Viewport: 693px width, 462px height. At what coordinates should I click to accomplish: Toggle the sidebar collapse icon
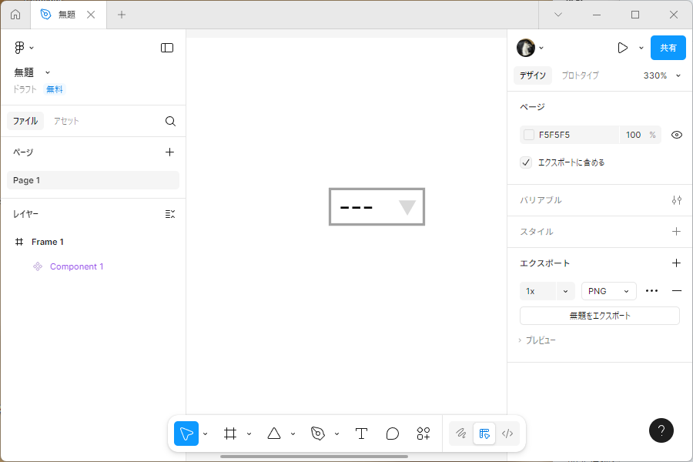point(166,48)
